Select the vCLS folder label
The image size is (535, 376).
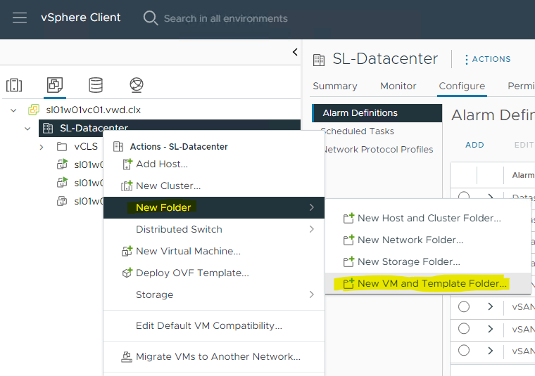click(86, 146)
